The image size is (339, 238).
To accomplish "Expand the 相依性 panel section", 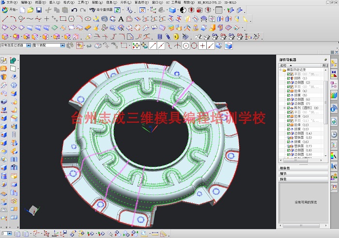I will coord(303,168).
